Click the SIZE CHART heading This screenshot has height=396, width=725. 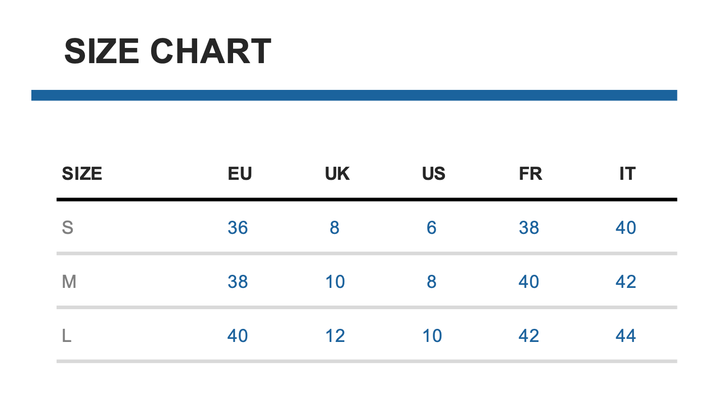tap(167, 52)
